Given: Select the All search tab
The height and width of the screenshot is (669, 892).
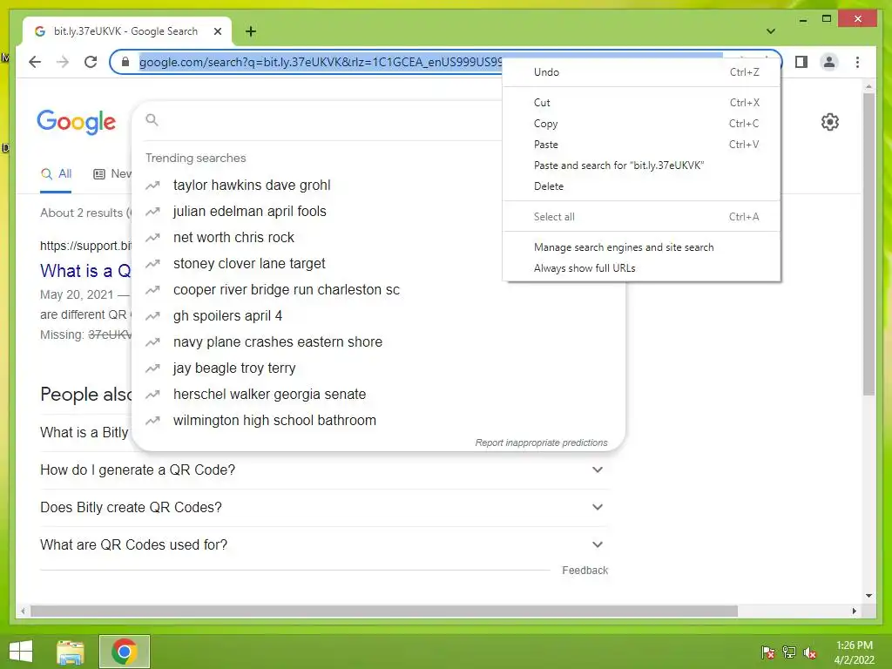Looking at the screenshot, I should pyautogui.click(x=56, y=174).
